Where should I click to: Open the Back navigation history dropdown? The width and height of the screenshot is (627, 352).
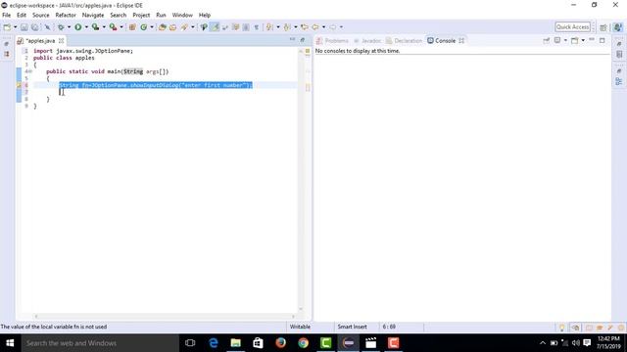pyautogui.click(x=323, y=27)
